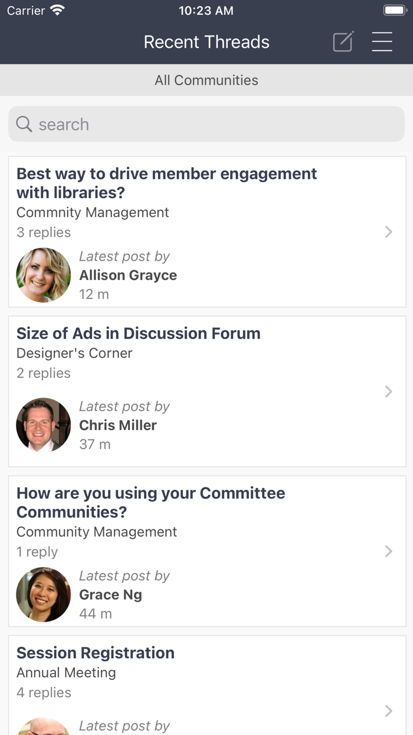Click the Wi-Fi signal icon
413x735 pixels.
tap(56, 9)
